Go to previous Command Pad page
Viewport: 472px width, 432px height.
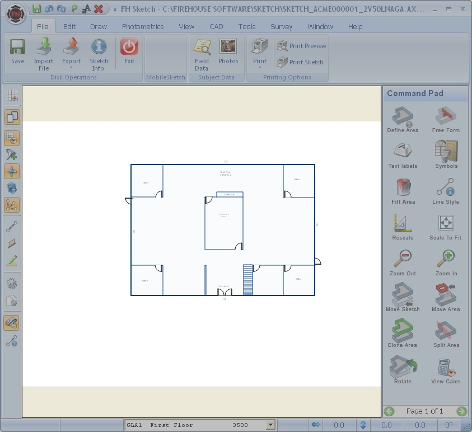[x=389, y=411]
